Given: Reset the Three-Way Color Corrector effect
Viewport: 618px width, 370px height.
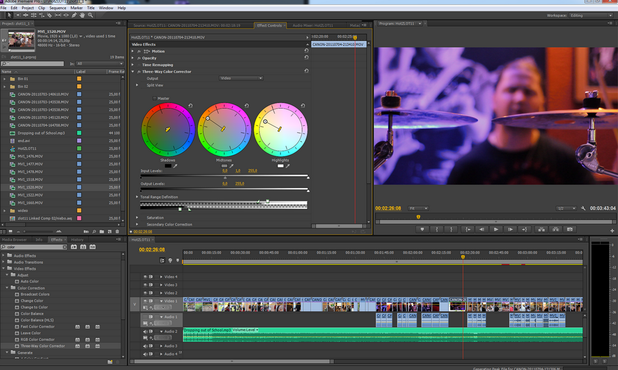Looking at the screenshot, I should click(x=306, y=71).
